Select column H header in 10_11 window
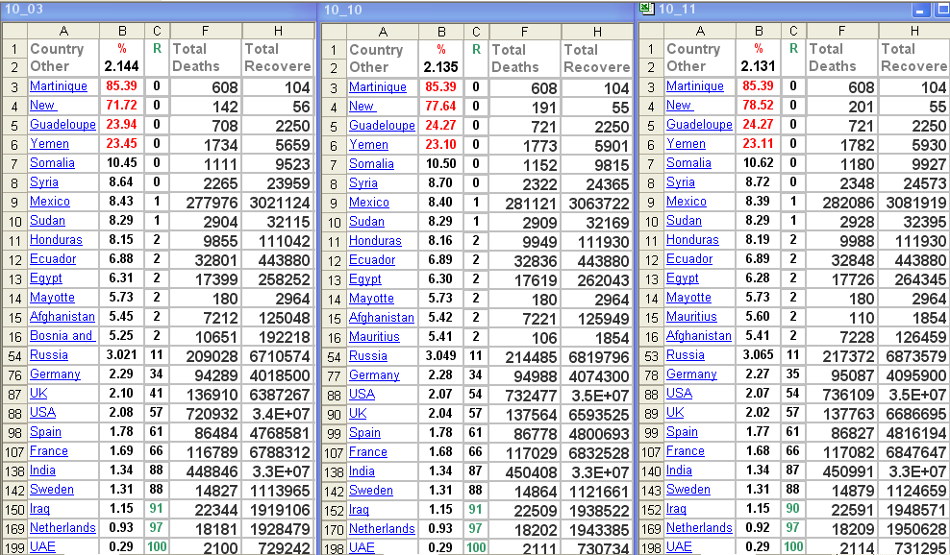This screenshot has height=555, width=950. (912, 31)
